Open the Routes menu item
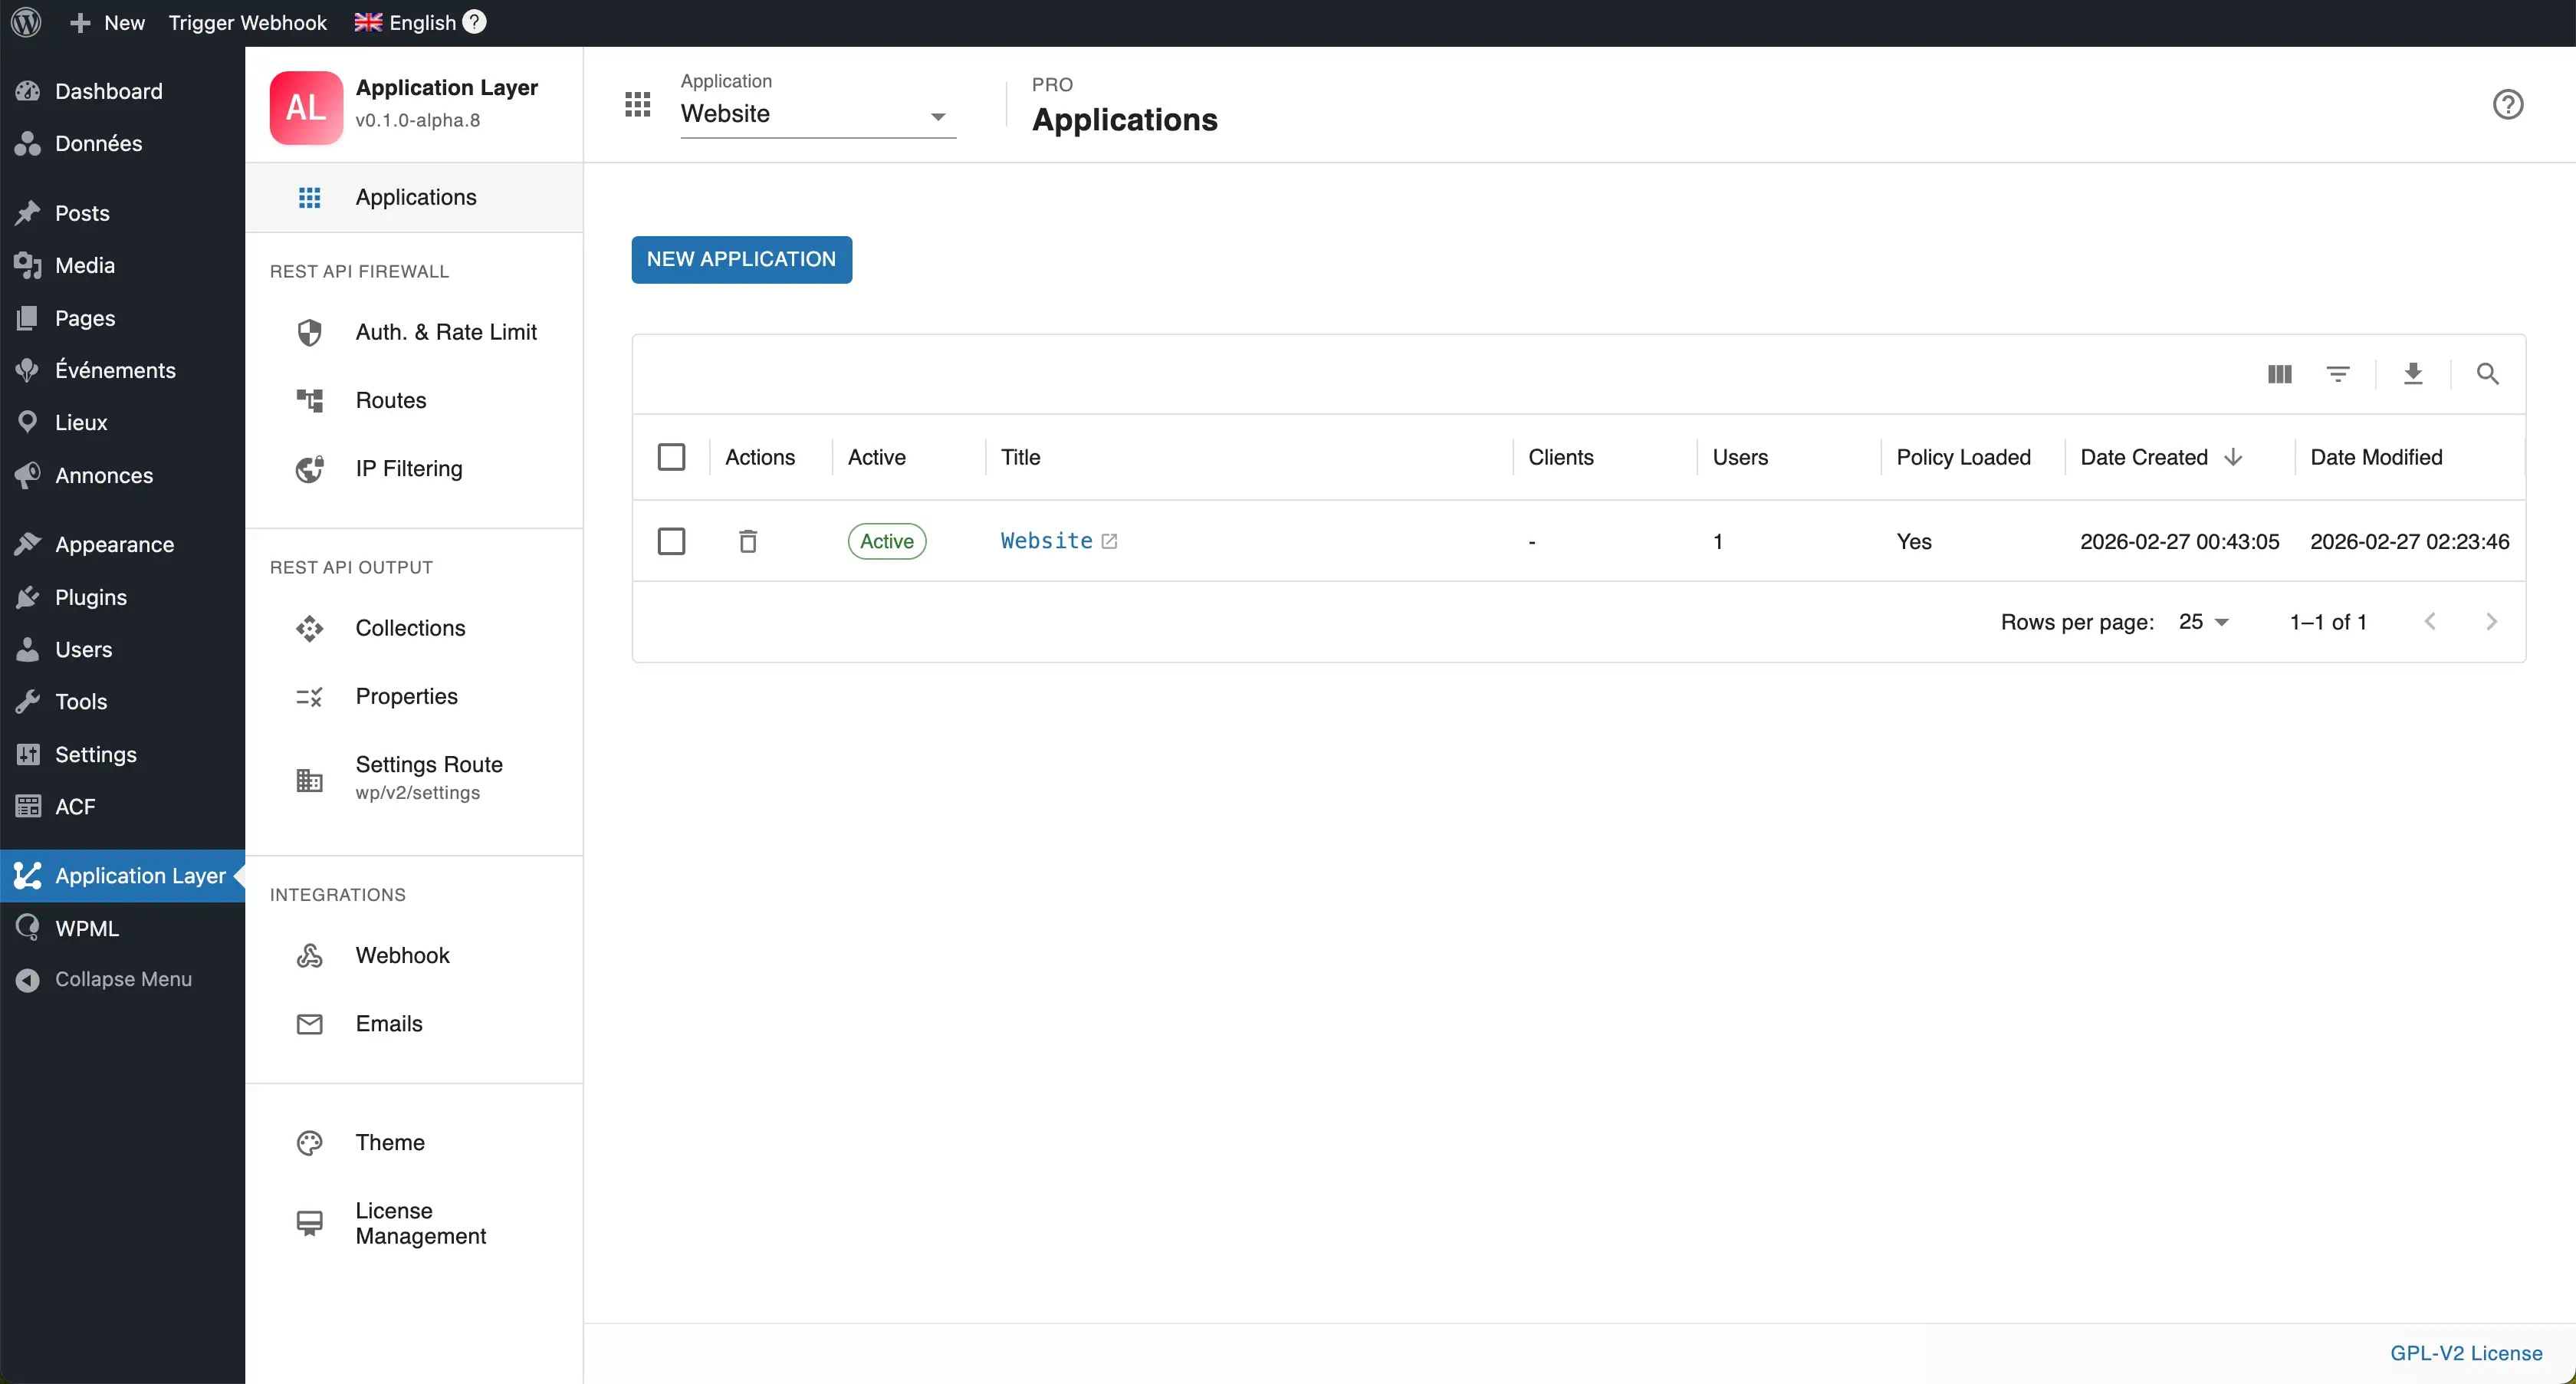The image size is (2576, 1384). [x=390, y=400]
